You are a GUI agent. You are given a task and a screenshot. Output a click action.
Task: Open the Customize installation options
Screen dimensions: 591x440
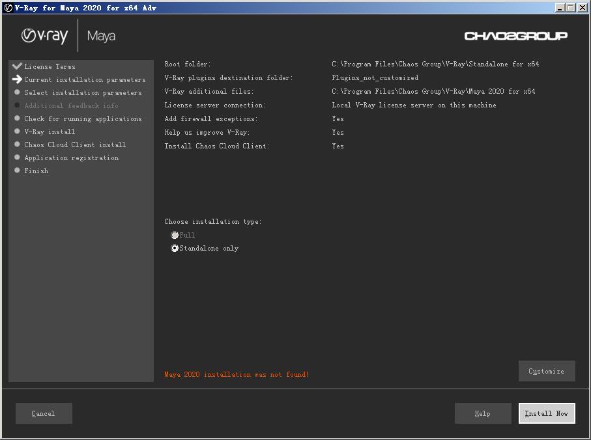point(547,371)
